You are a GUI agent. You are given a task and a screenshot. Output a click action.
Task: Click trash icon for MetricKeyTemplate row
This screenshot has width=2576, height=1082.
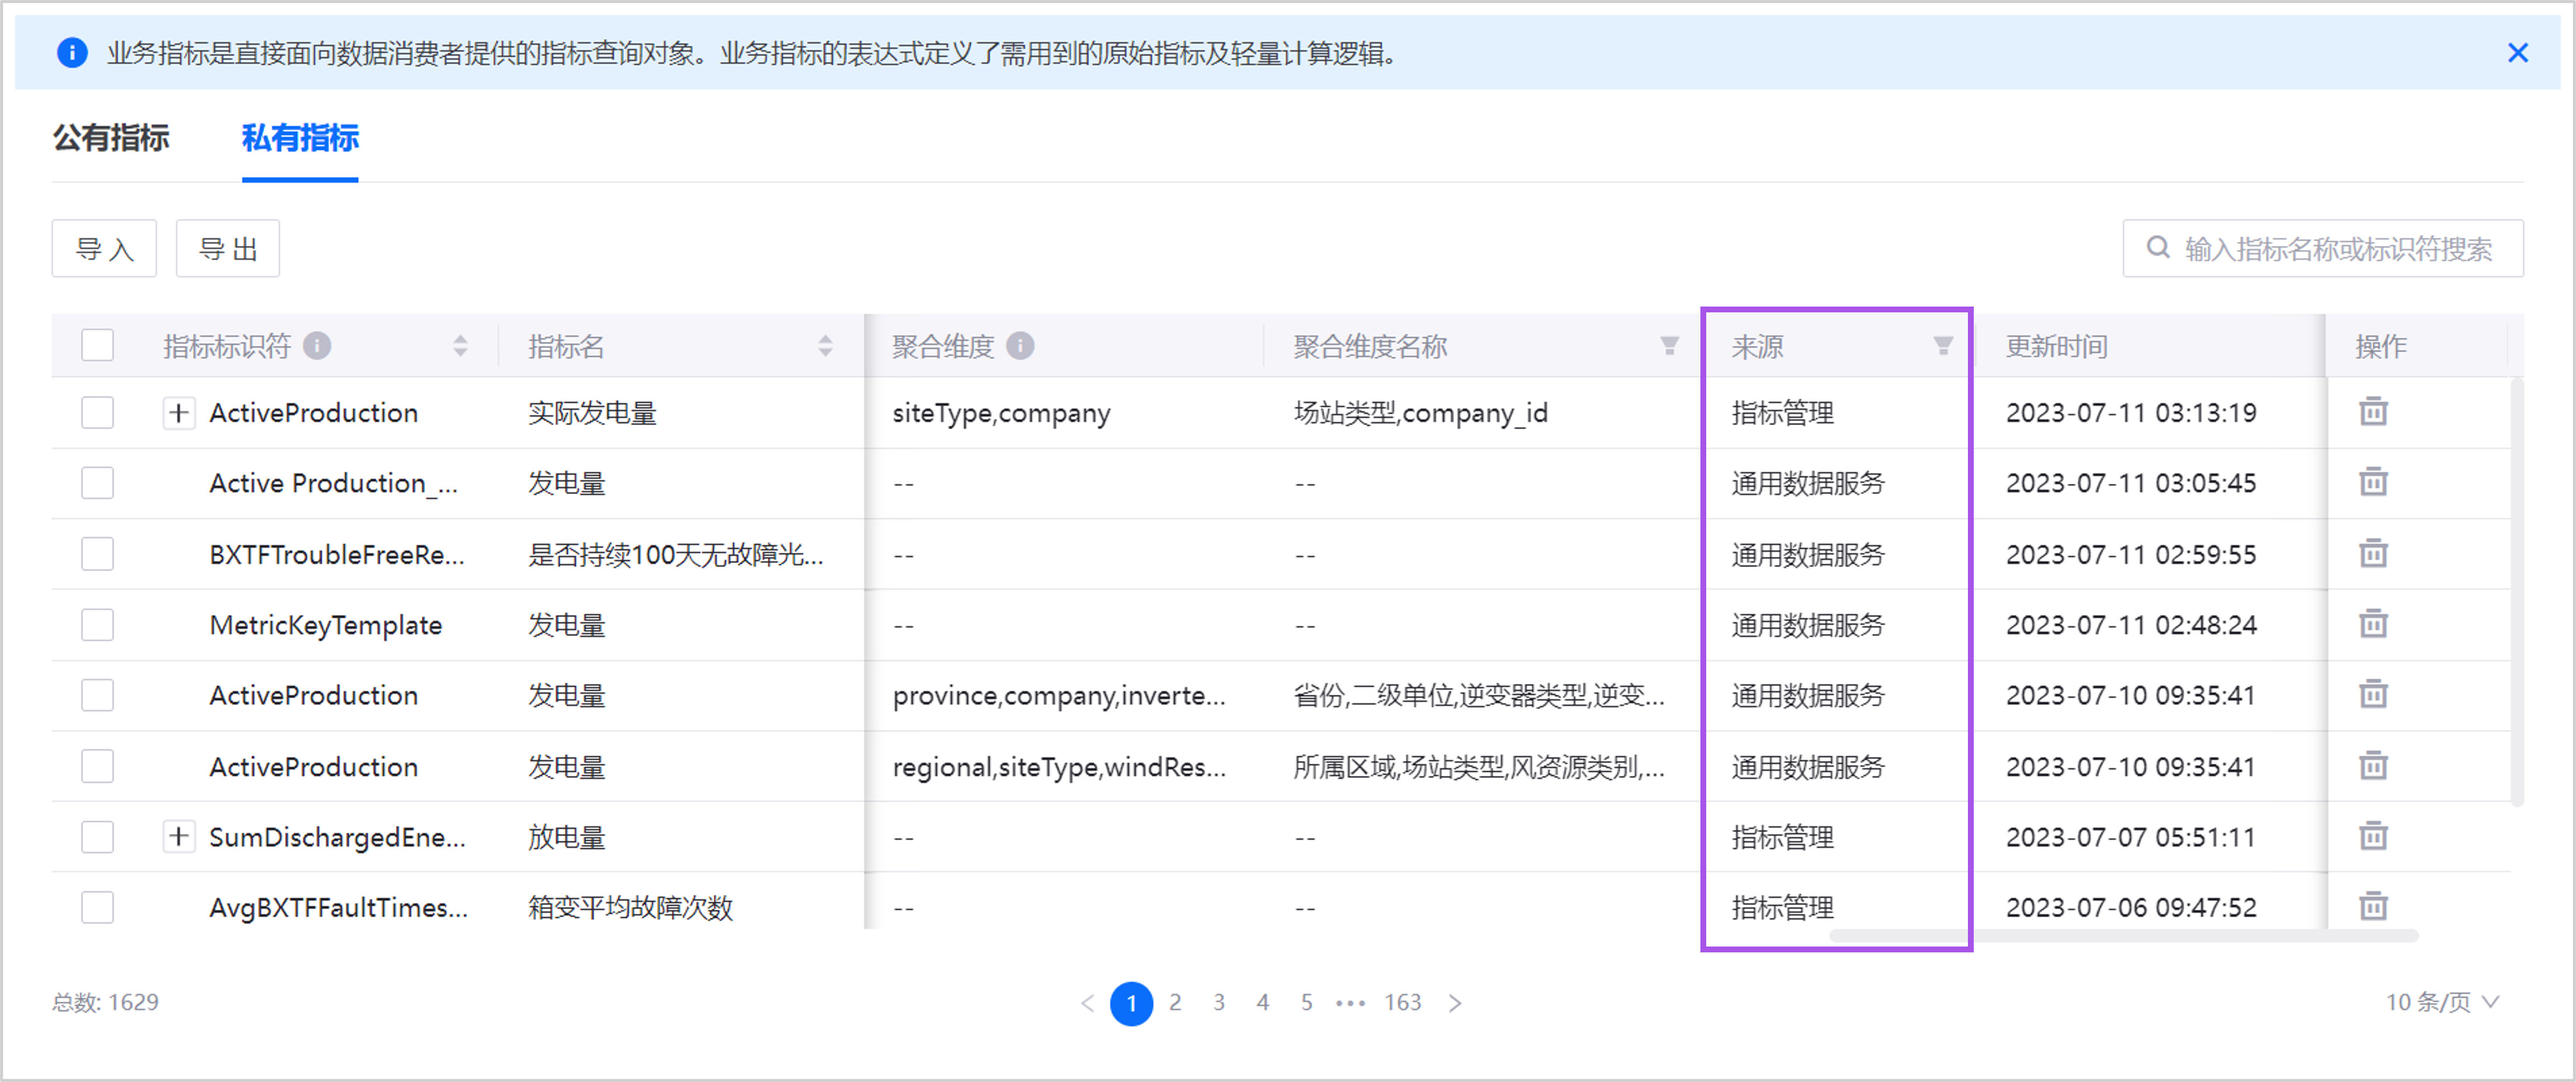tap(2373, 624)
